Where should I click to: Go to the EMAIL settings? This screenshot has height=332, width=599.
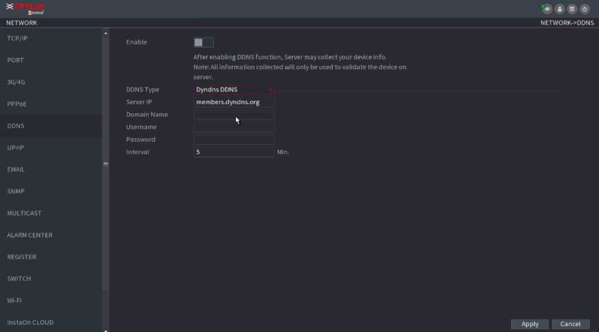(x=16, y=169)
